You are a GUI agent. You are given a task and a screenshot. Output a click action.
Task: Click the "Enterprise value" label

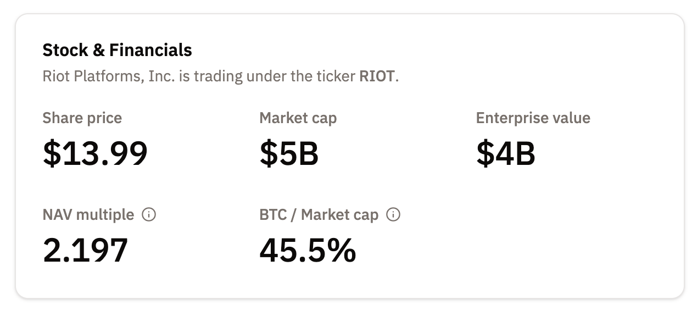(533, 118)
